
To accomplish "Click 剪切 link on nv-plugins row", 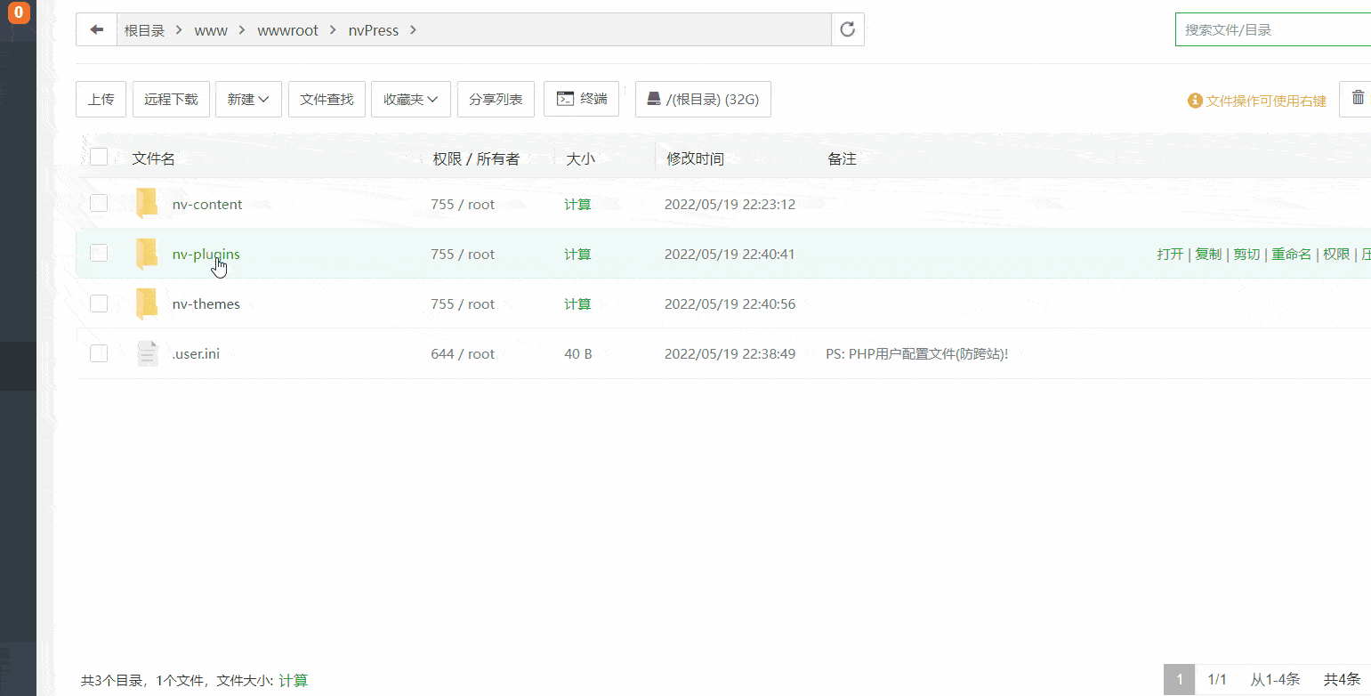I will coord(1246,254).
